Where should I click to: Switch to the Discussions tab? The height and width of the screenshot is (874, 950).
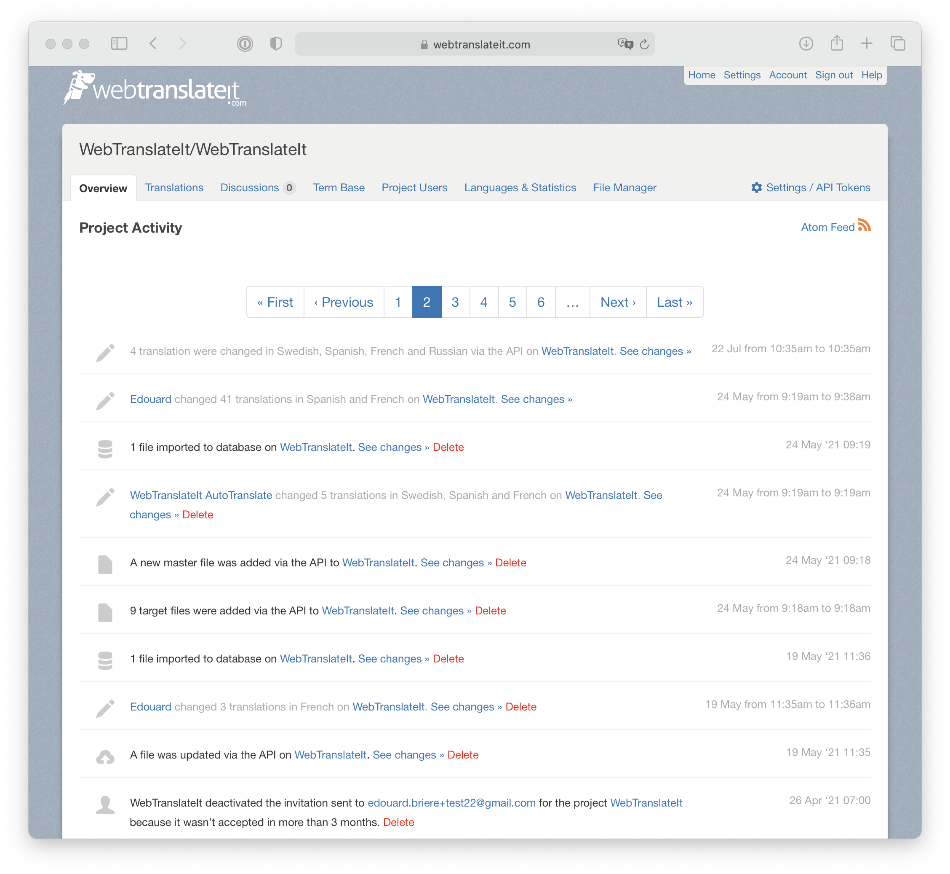coord(258,188)
